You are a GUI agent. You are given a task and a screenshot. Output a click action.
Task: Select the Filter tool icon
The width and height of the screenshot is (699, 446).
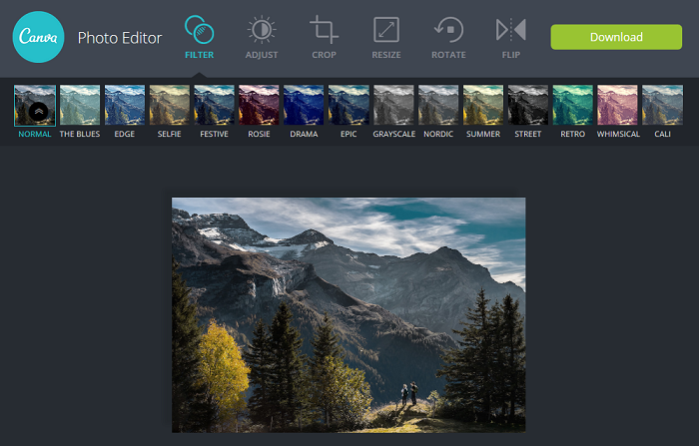click(x=200, y=30)
